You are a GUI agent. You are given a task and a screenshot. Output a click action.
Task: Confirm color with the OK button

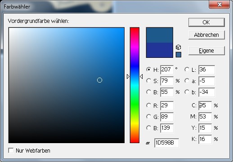206,22
